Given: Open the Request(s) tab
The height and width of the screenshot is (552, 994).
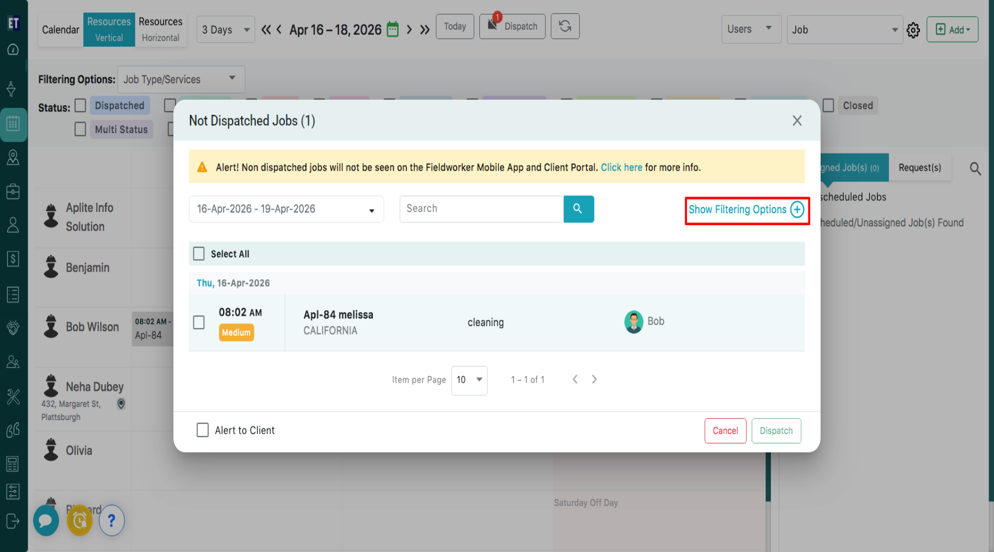Looking at the screenshot, I should 919,168.
